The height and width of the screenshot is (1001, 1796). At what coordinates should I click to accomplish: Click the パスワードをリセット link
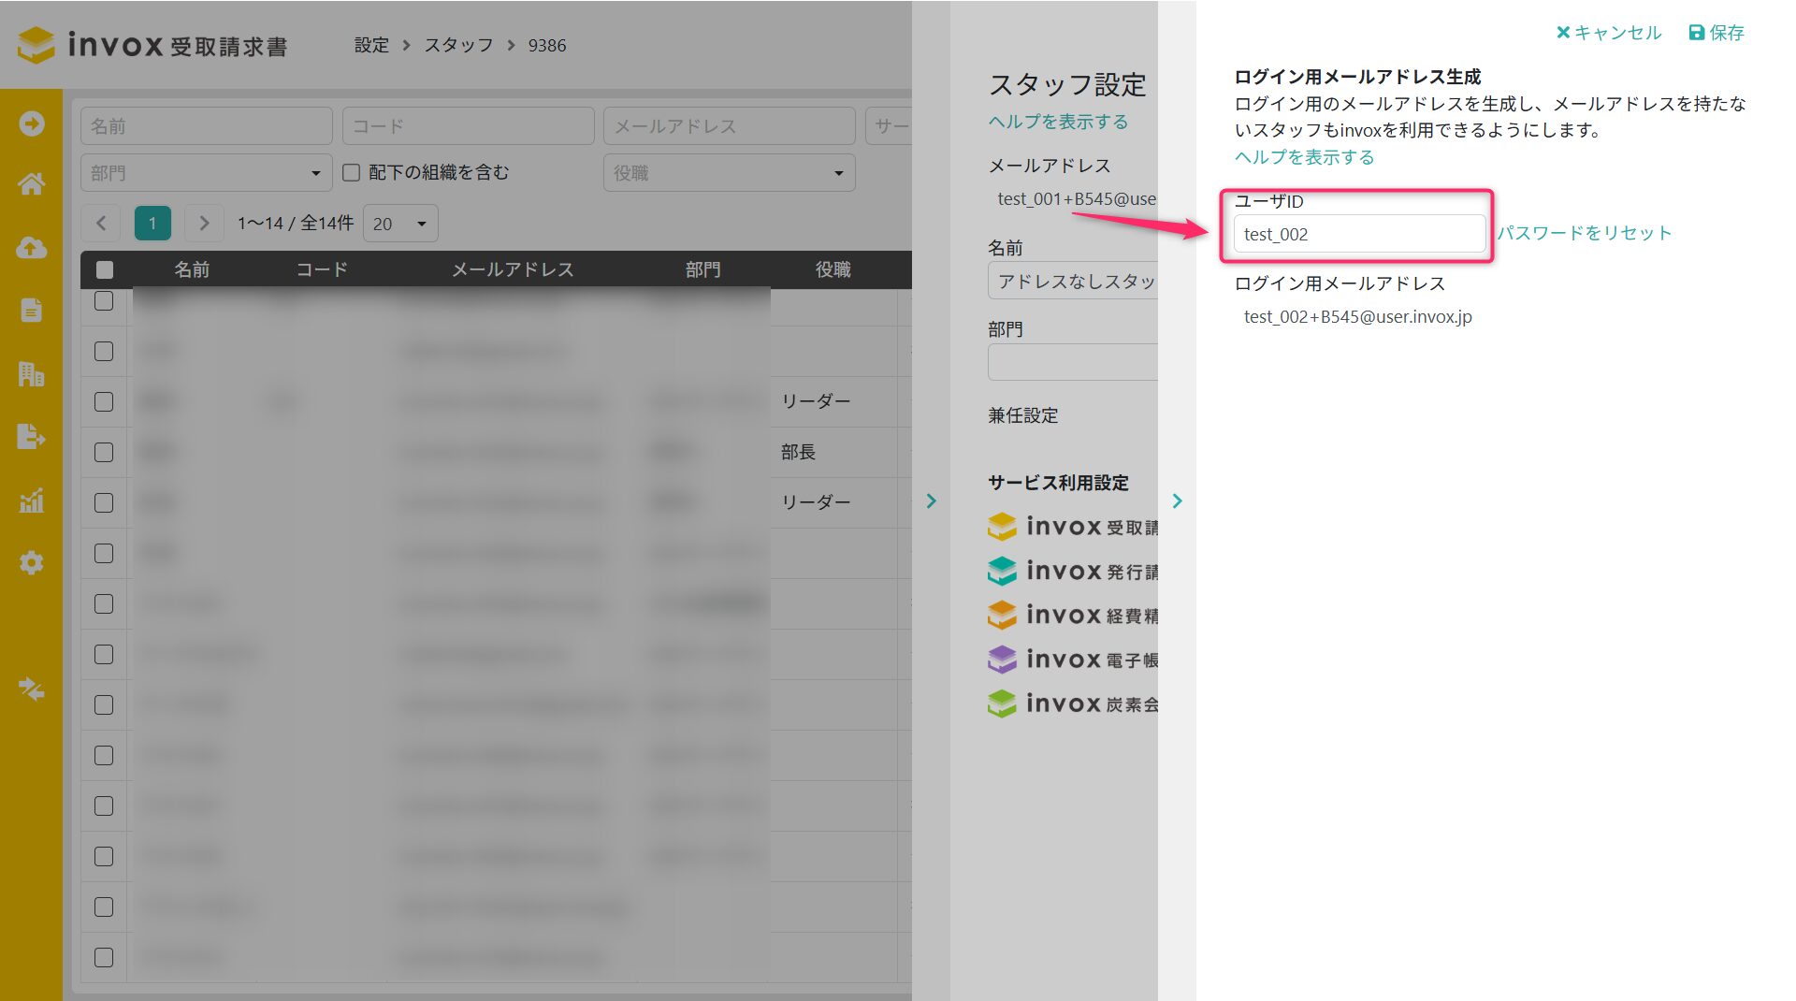tap(1584, 233)
